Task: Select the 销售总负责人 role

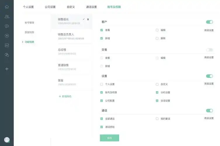Action: pos(71,36)
